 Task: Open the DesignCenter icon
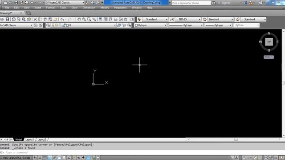106,19
